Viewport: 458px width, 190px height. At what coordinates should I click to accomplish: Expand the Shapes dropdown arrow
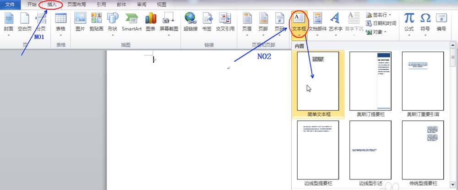click(113, 35)
